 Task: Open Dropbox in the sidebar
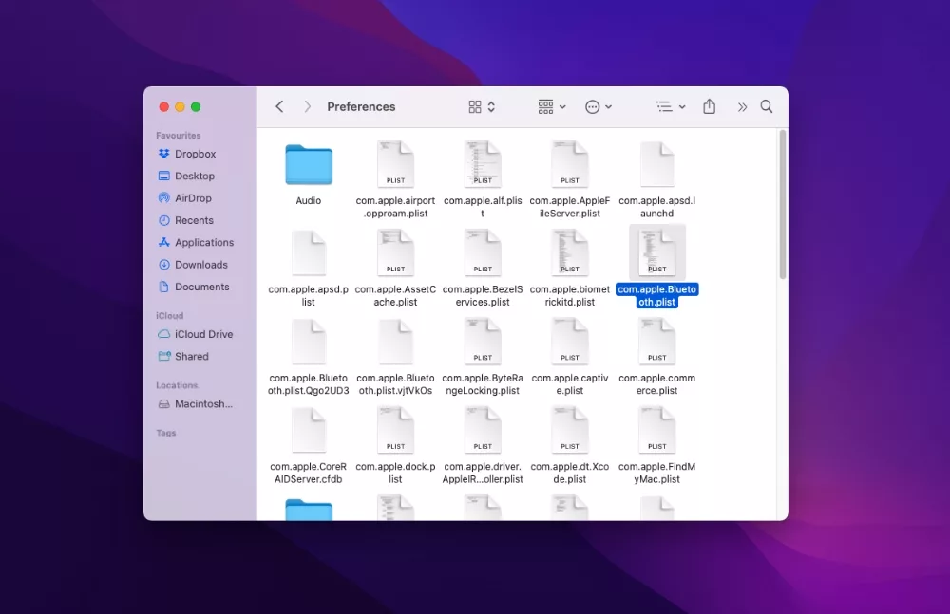(x=195, y=154)
